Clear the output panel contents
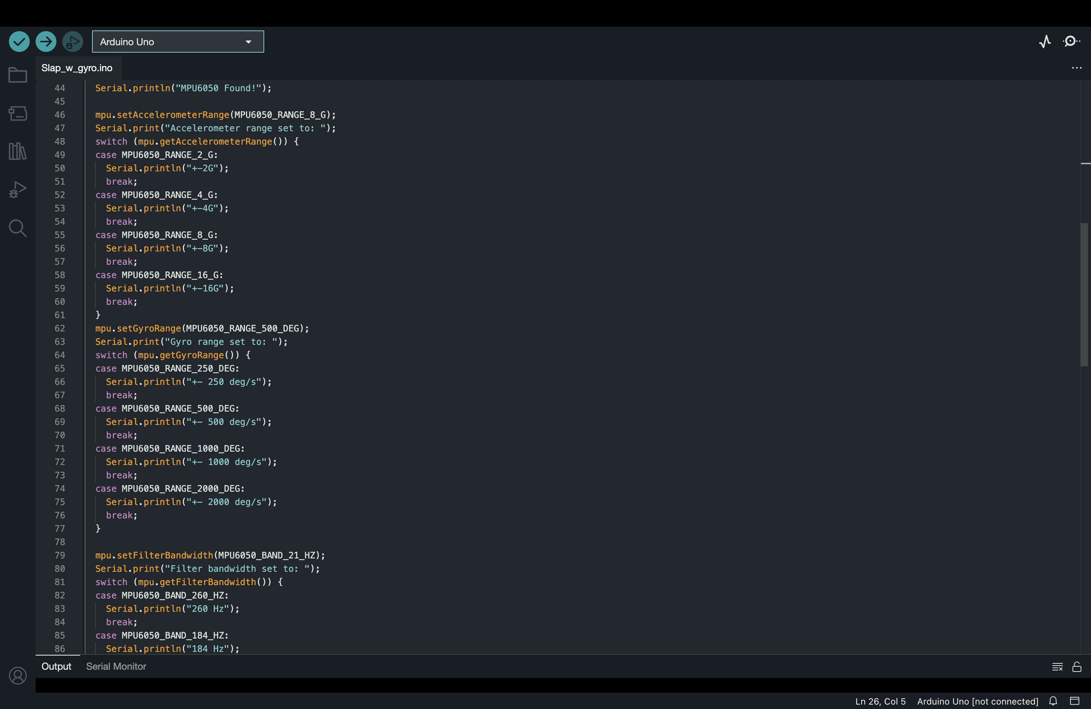Viewport: 1091px width, 709px height. [1057, 667]
